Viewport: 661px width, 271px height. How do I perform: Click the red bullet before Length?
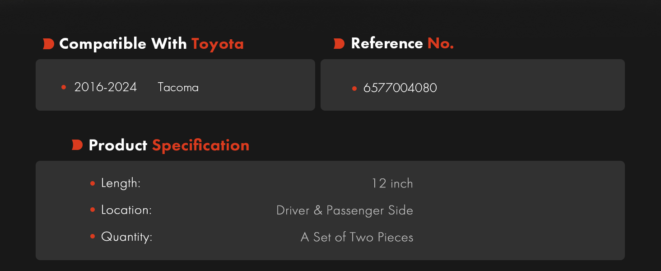[x=93, y=183]
